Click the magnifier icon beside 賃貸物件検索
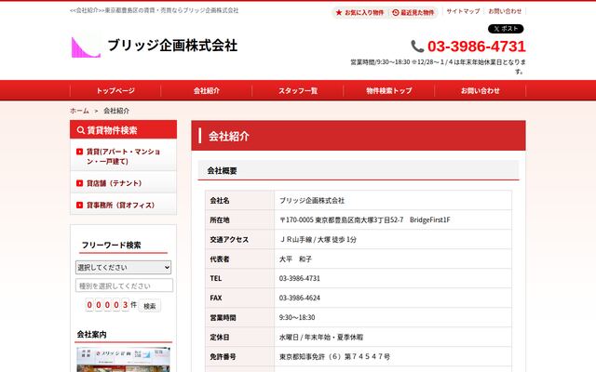This screenshot has height=372, width=596. (x=81, y=130)
